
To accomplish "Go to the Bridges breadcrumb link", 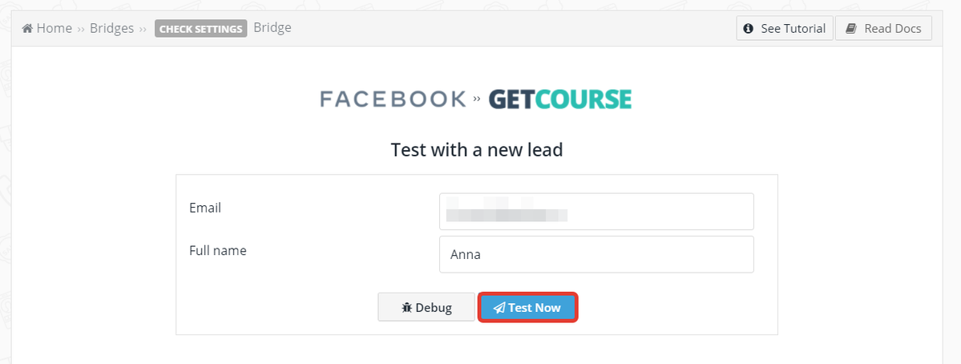I will pyautogui.click(x=111, y=28).
